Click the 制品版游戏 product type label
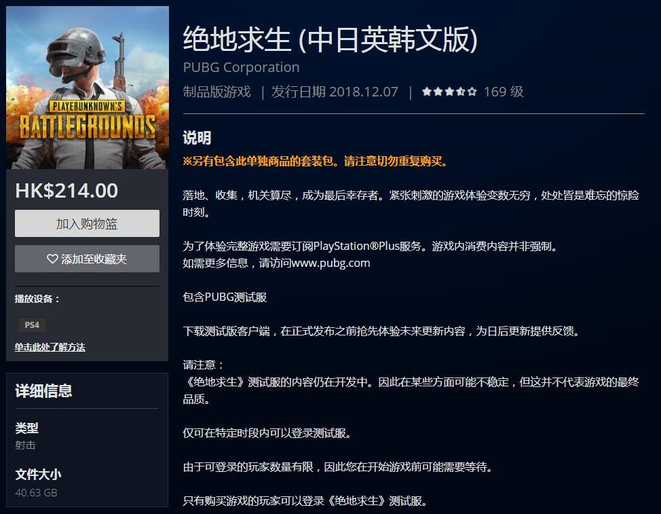The image size is (661, 514). point(216,92)
